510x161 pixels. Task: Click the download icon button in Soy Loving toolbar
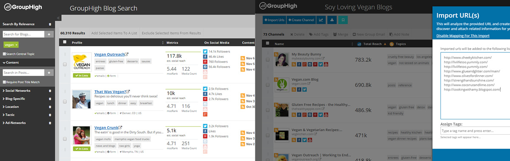click(332, 20)
